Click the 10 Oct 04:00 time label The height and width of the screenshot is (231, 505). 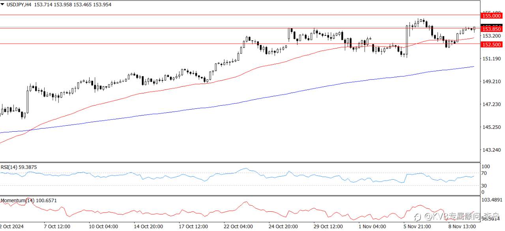click(104, 227)
